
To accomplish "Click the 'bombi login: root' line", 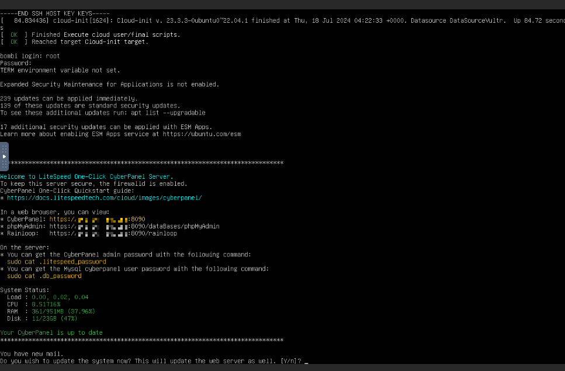I will point(30,56).
